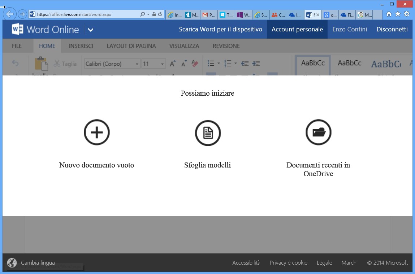Click the plus icon for new blank document

[96, 133]
